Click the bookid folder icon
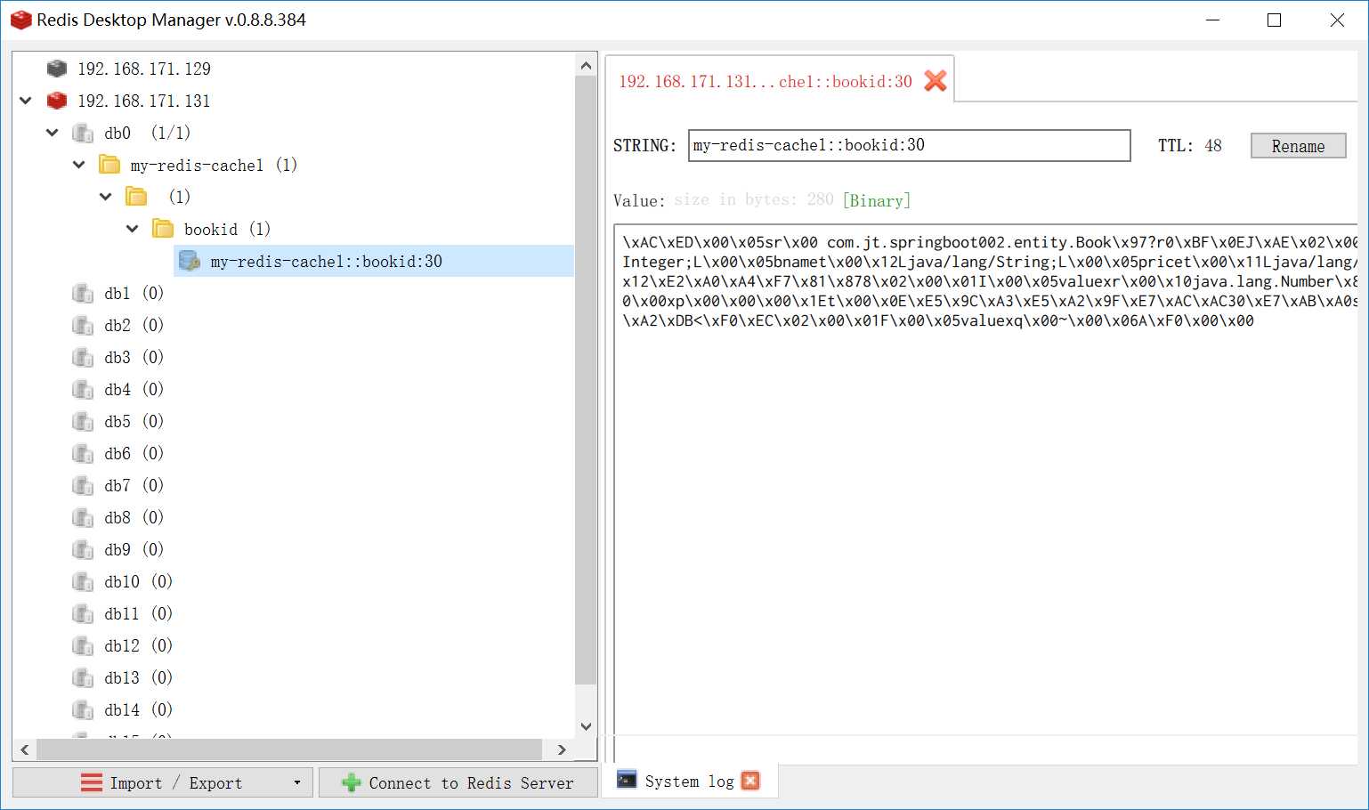 [163, 229]
